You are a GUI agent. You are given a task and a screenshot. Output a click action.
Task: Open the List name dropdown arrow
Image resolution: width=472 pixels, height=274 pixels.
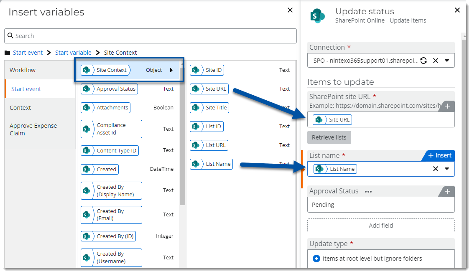447,169
